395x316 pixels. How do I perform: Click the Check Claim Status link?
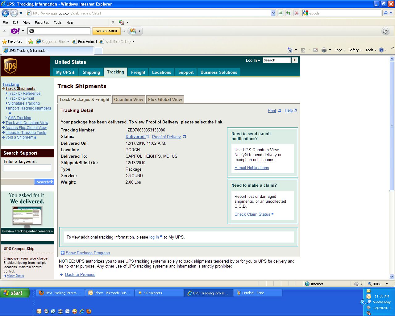(x=252, y=214)
